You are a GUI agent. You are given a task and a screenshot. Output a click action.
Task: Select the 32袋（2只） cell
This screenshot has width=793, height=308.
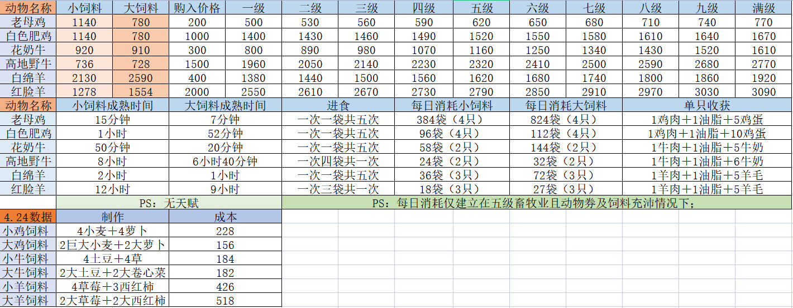pos(566,161)
